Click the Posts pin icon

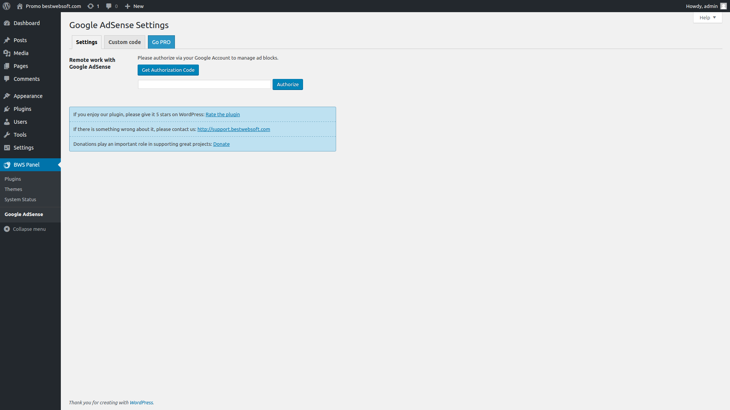pos(7,40)
